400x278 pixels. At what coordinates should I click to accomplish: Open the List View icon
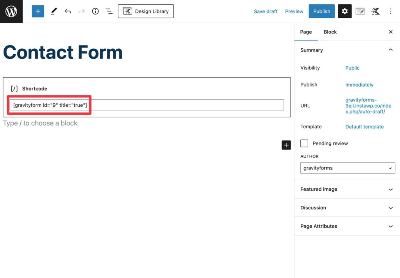tap(109, 11)
